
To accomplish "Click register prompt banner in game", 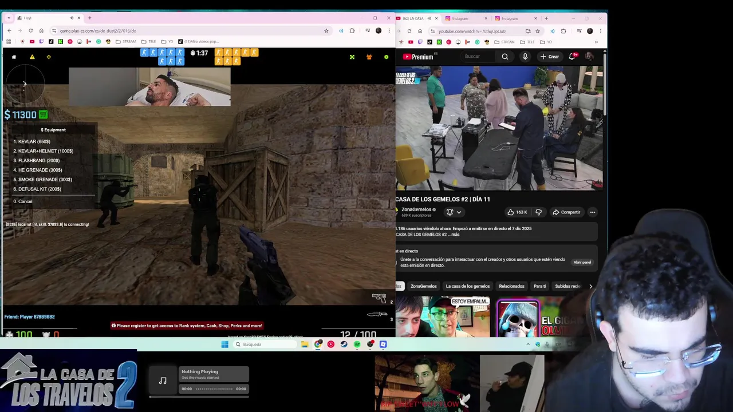I will [187, 326].
